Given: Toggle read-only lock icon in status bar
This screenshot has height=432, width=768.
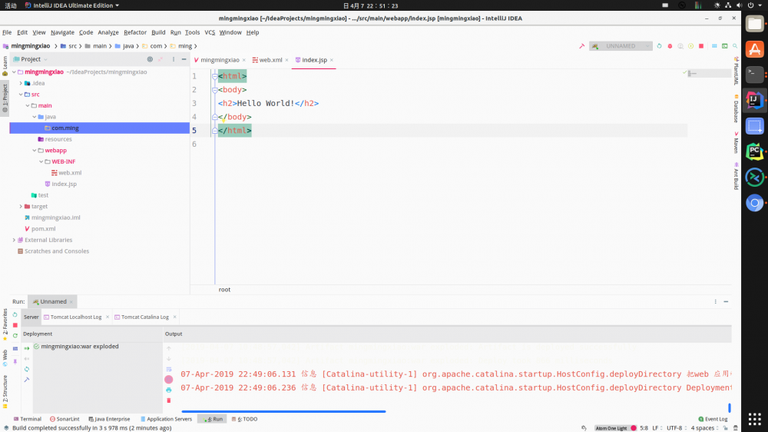Looking at the screenshot, I should click(x=726, y=428).
